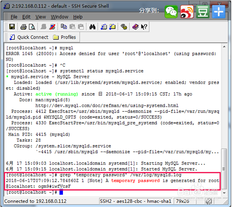Open the Window menu
Image resolution: width=232 pixels, height=207 pixels.
(60, 17)
